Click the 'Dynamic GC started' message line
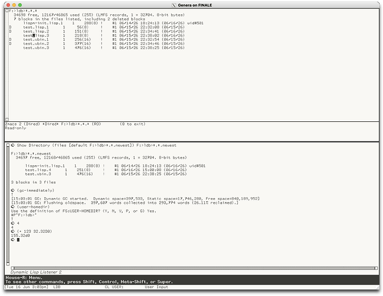 136,198
